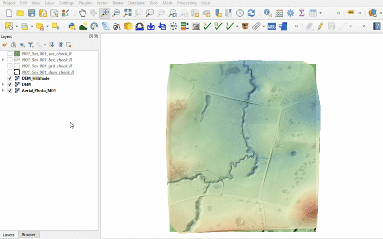Click the Refresh map icon

251,13
